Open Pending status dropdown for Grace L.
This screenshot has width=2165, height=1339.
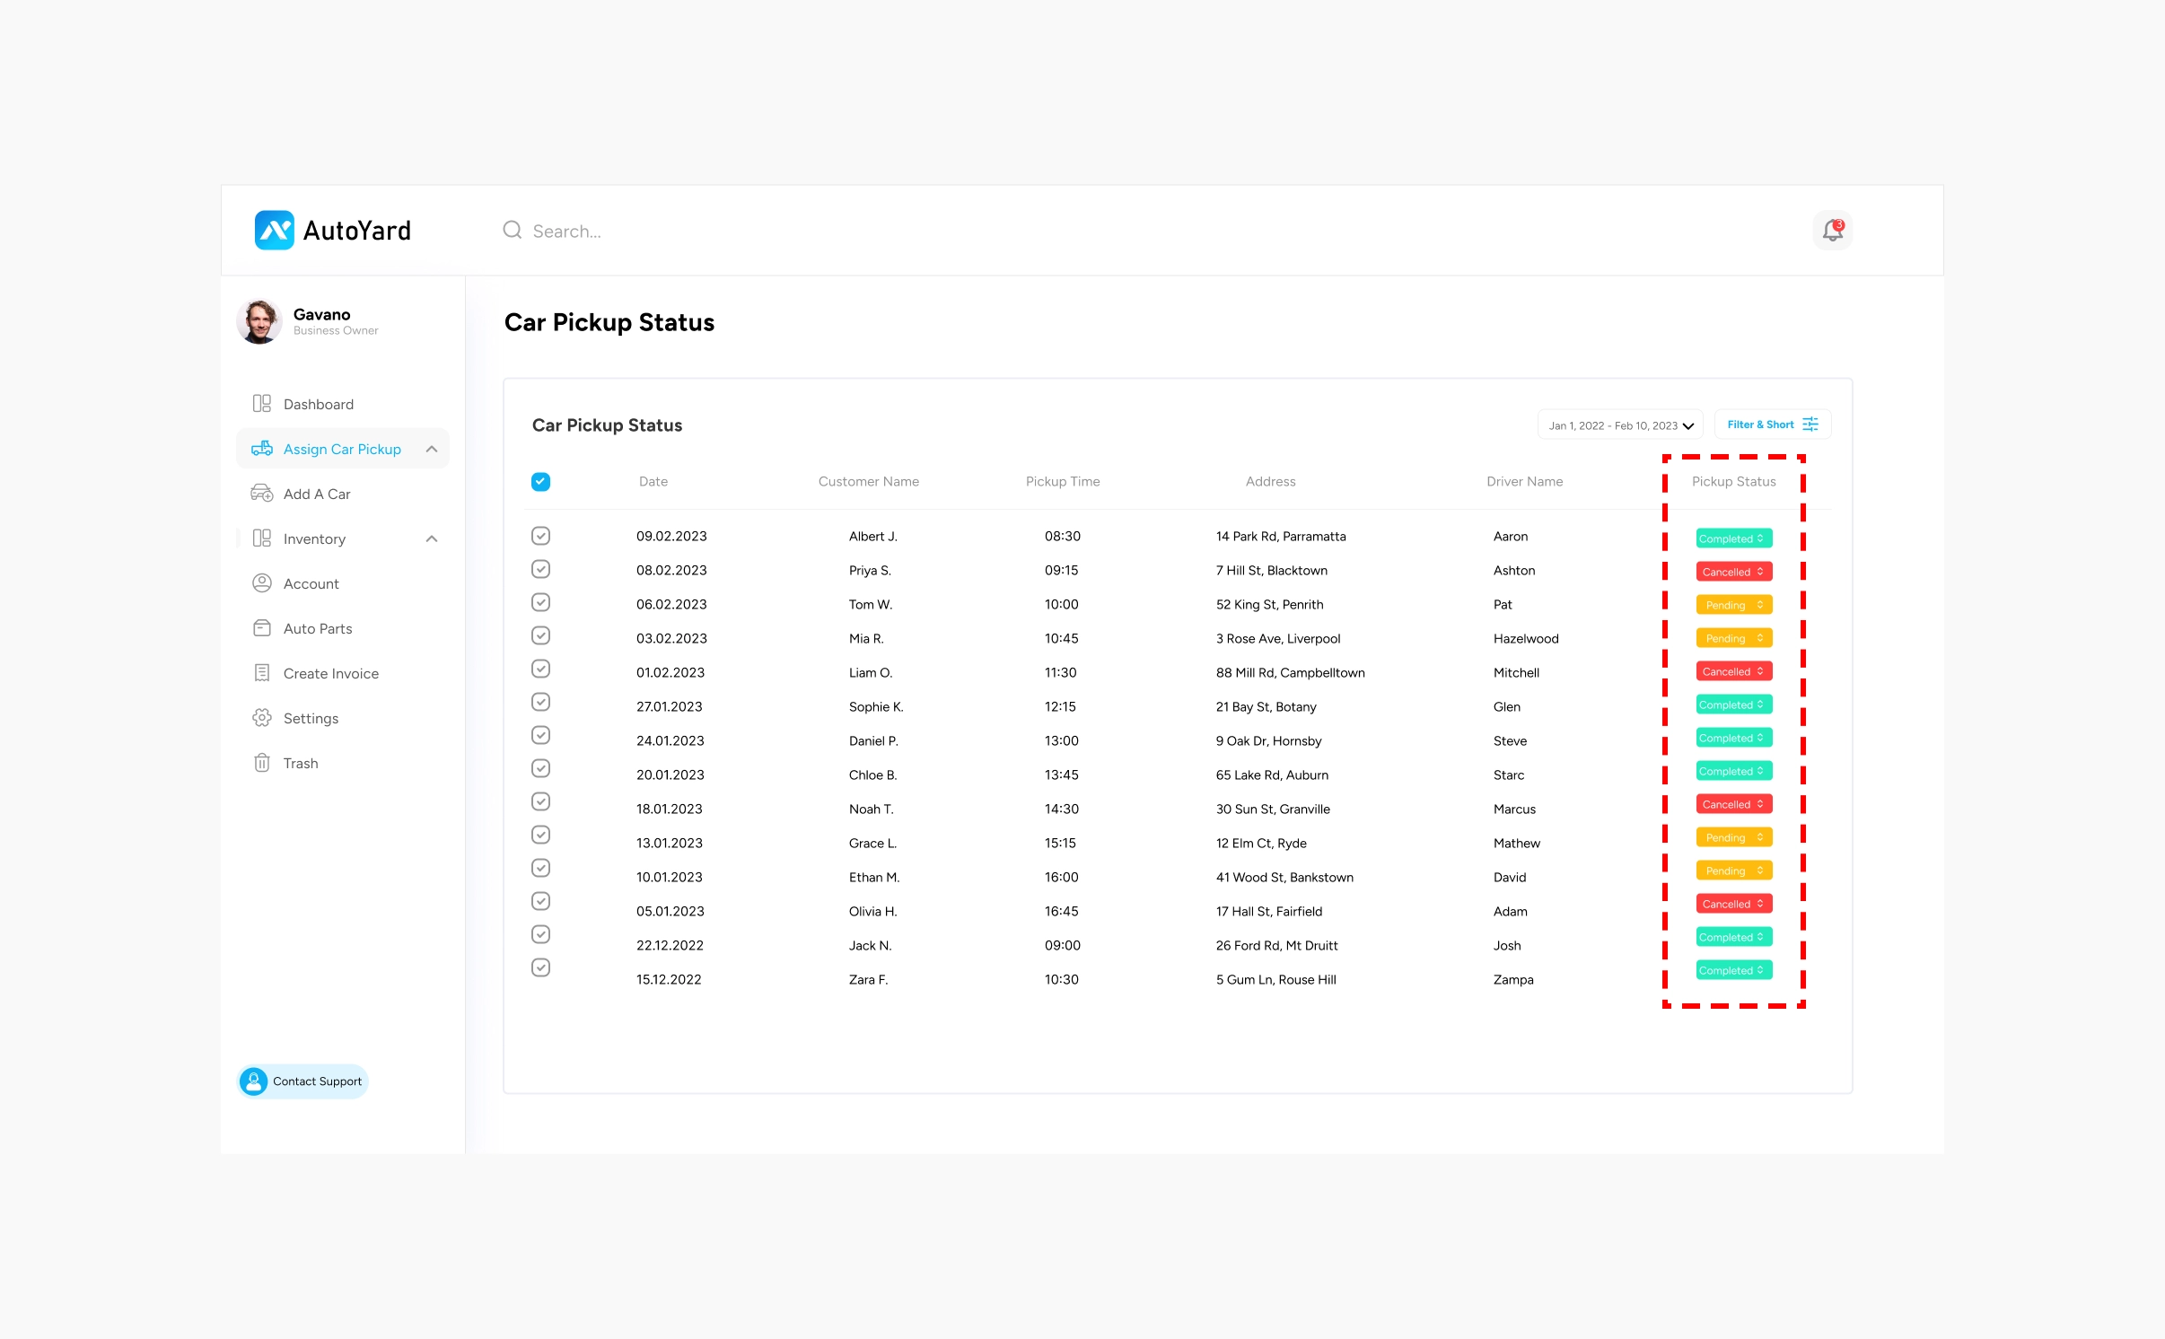pos(1733,837)
